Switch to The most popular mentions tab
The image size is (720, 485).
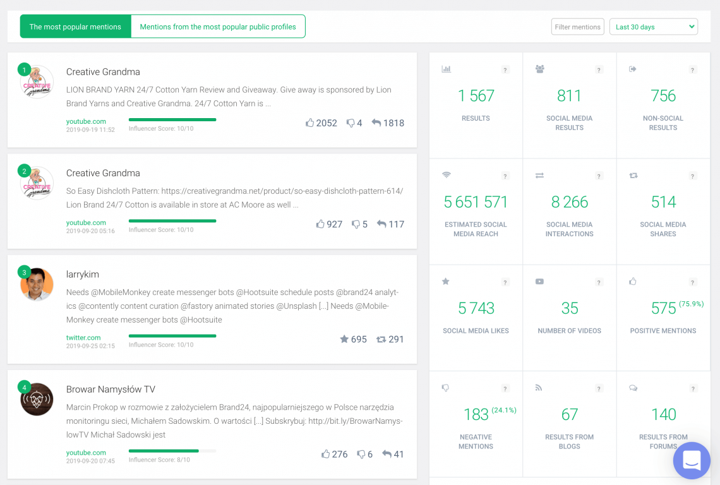click(75, 27)
